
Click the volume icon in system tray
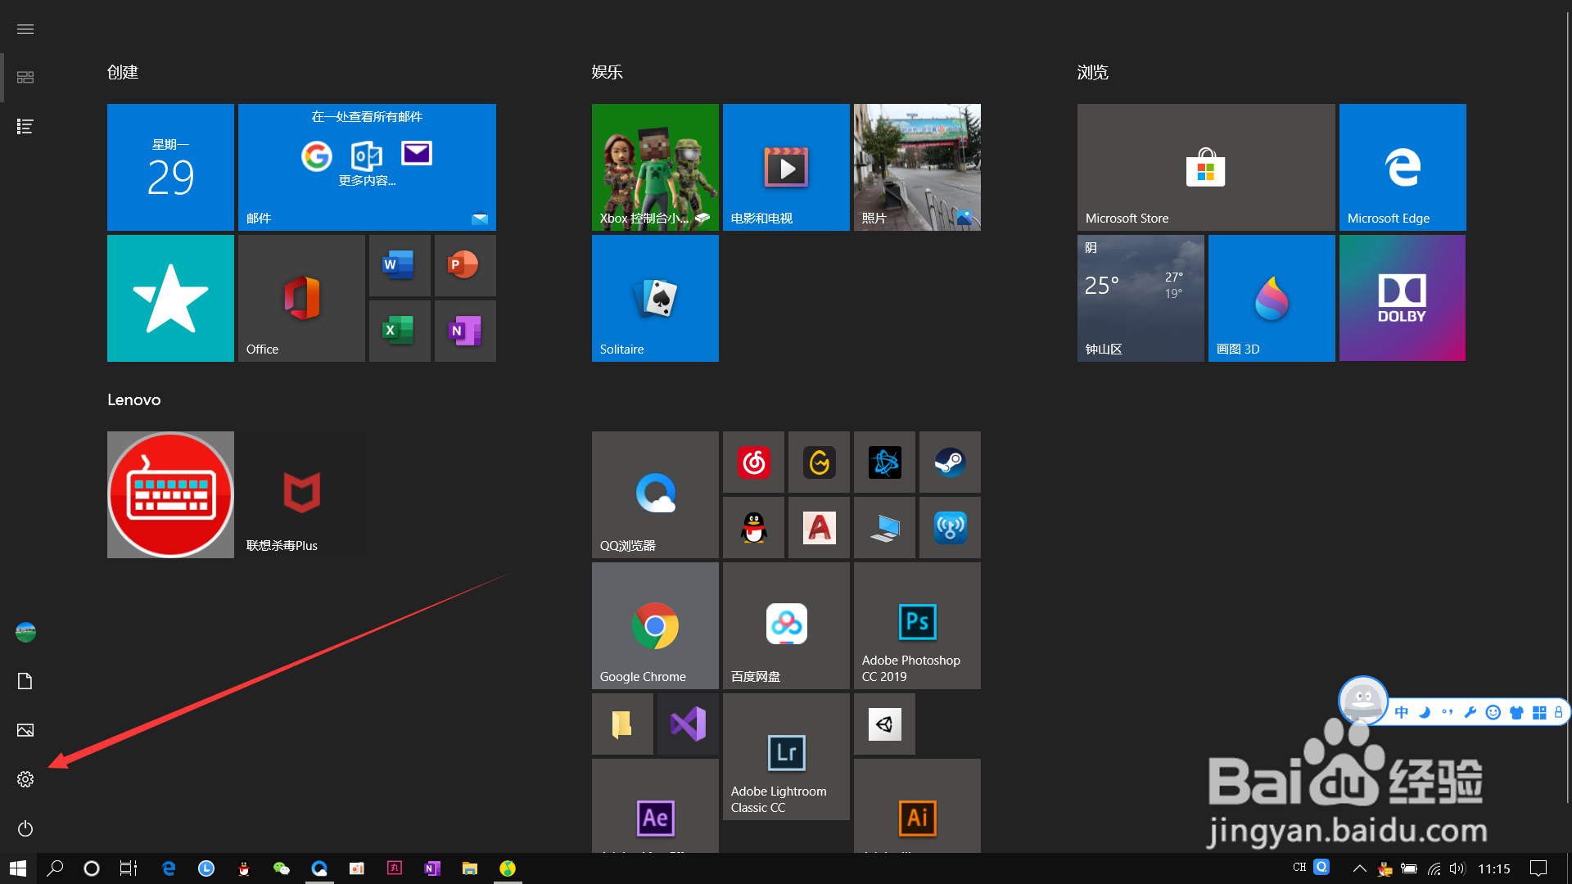1457,868
